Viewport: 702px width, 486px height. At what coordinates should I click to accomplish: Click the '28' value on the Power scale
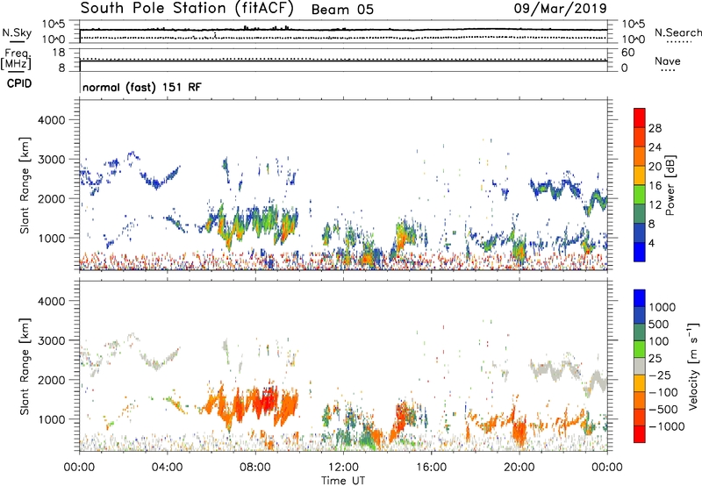655,128
